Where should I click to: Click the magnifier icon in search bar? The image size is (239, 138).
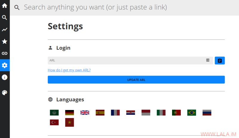click(17, 7)
